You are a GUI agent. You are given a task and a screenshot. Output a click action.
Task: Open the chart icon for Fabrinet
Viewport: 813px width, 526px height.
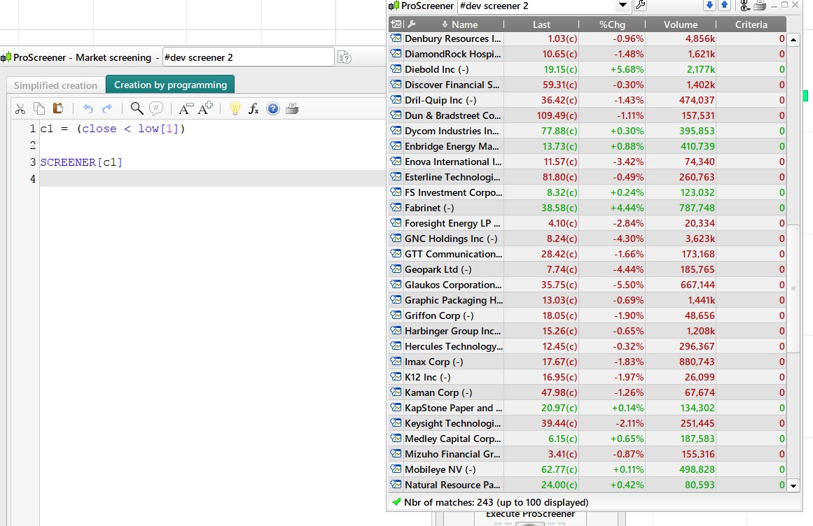396,207
